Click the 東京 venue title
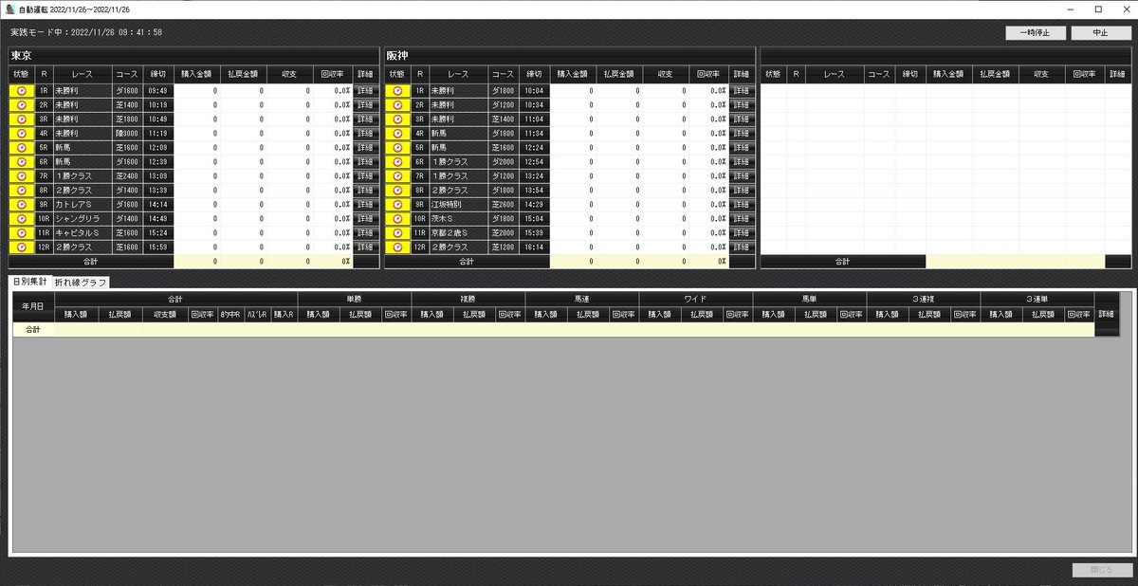The image size is (1138, 586). pos(22,56)
